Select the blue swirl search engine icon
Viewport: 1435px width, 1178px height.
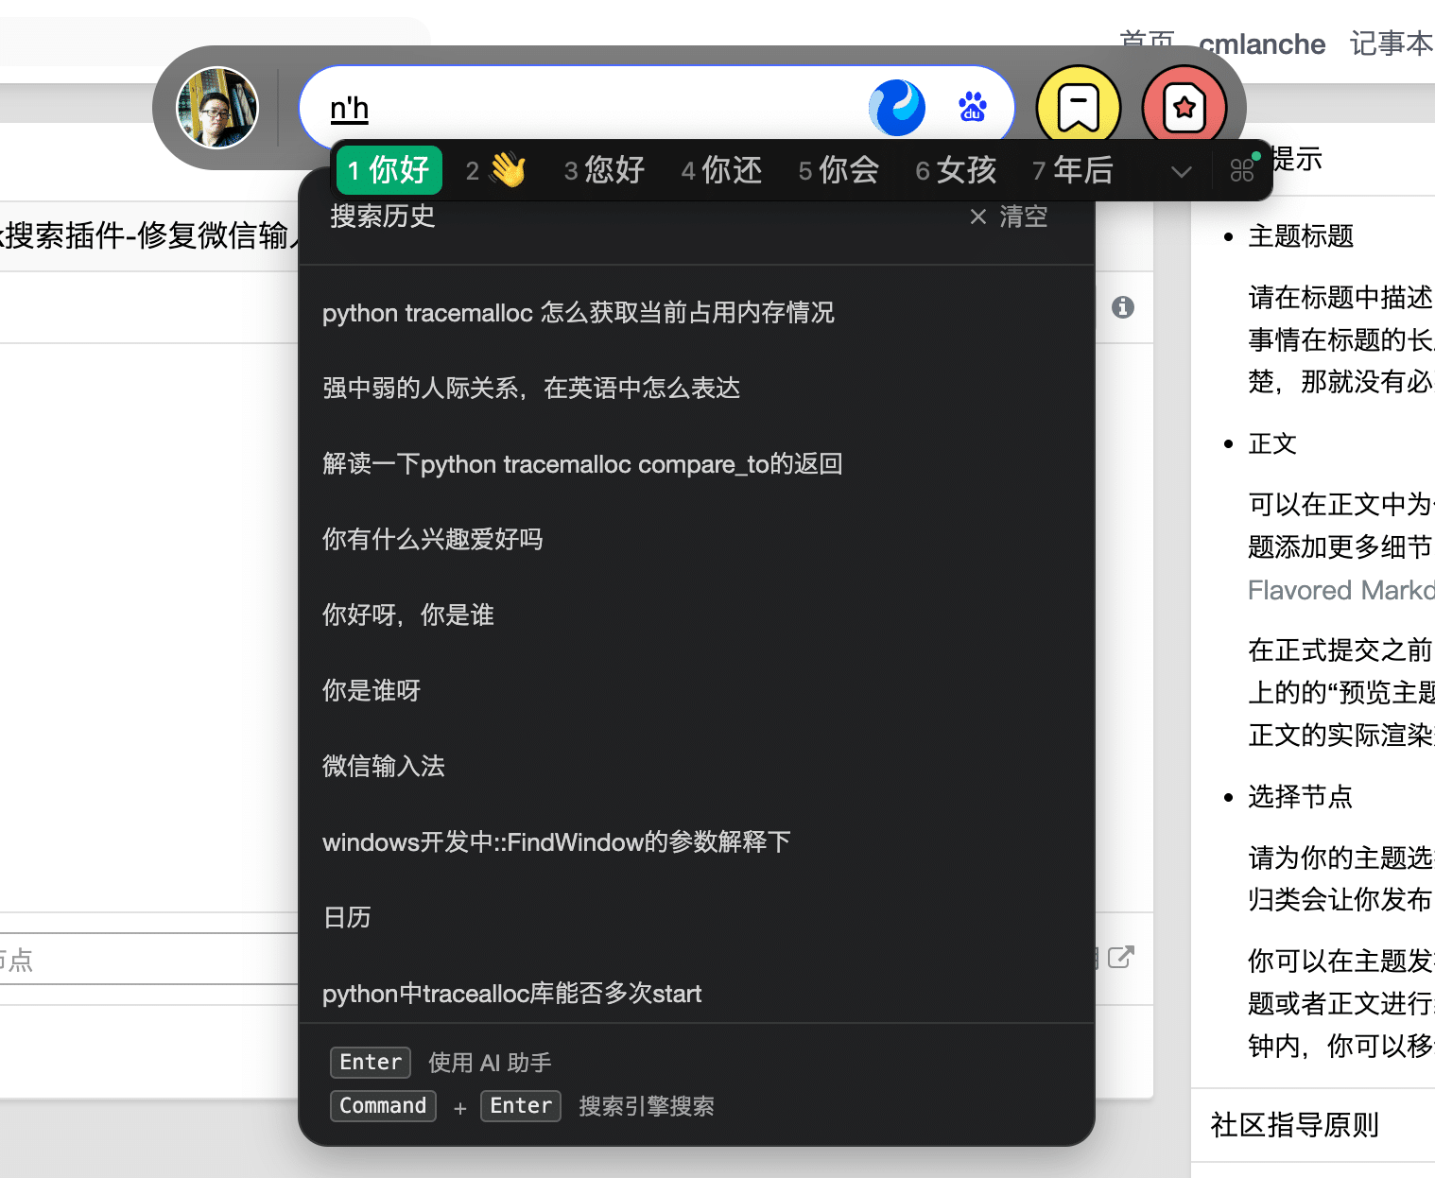pos(897,107)
